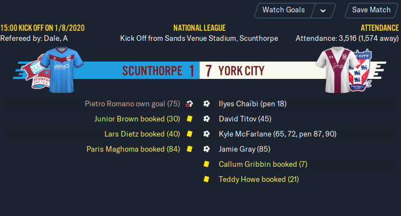Click the yellow card icon beside Junior Brown
The image size is (401, 216).
click(190, 119)
